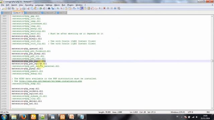Screen dimensions: 214x120
Task: Click the Playback macro icon
Action: pyautogui.click(x=112, y=8)
